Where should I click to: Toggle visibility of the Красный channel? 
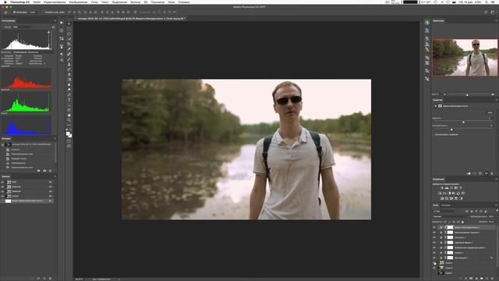(x=3, y=187)
